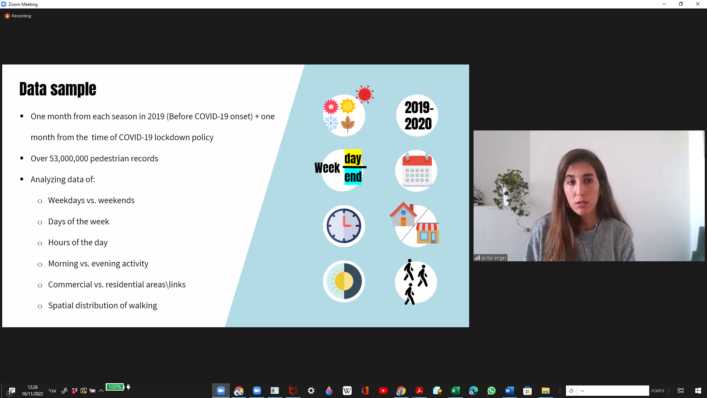Switch the Hebrew input language indicator
Image resolution: width=707 pixels, height=398 pixels.
point(52,391)
